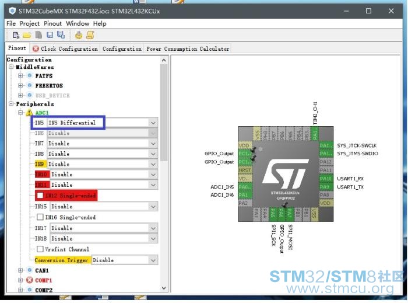Open the Project menu
408x303 pixels.
29,23
